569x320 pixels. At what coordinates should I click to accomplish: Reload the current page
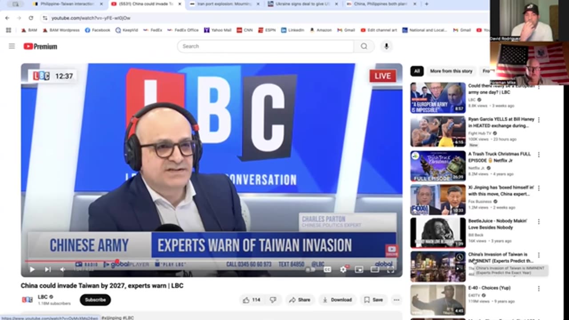coord(31,18)
